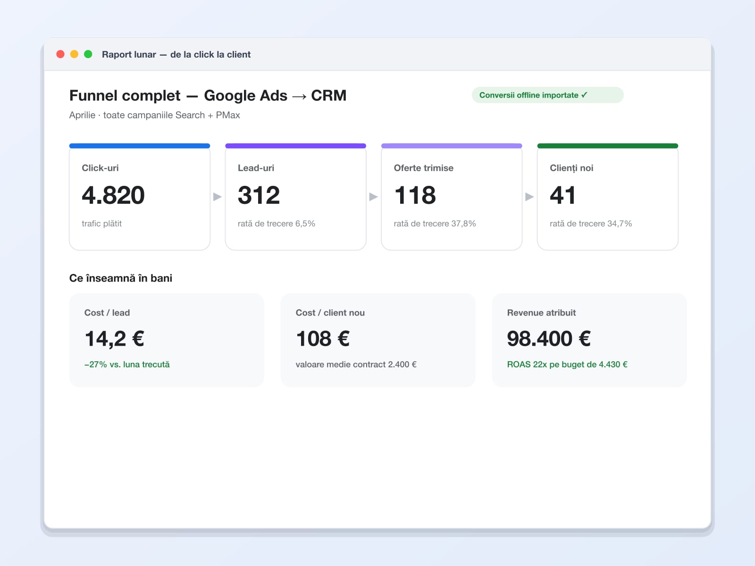Open the Cost / client nou card

[x=378, y=340]
